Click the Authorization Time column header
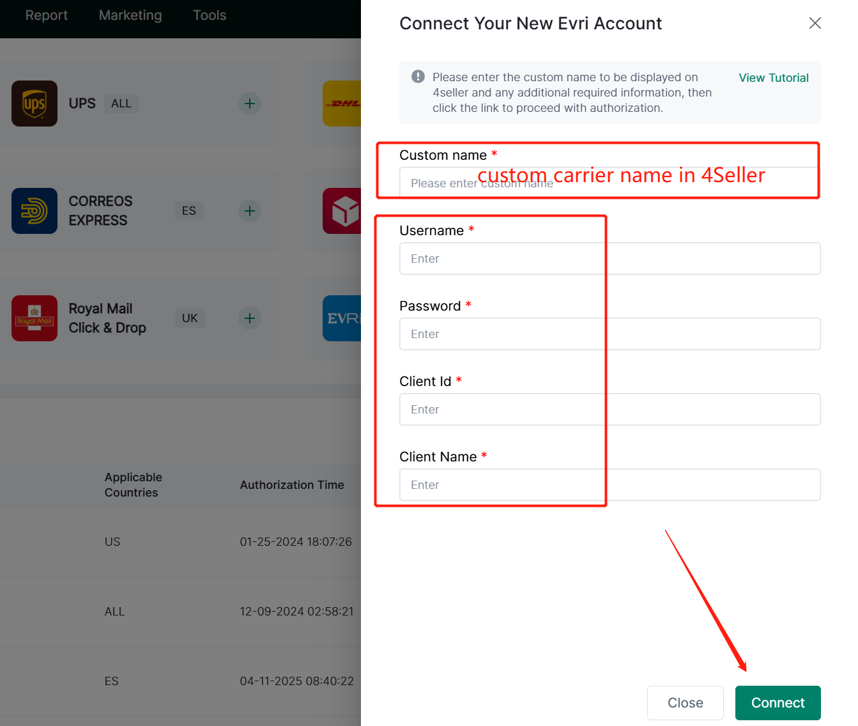The height and width of the screenshot is (726, 858). pyautogui.click(x=292, y=485)
